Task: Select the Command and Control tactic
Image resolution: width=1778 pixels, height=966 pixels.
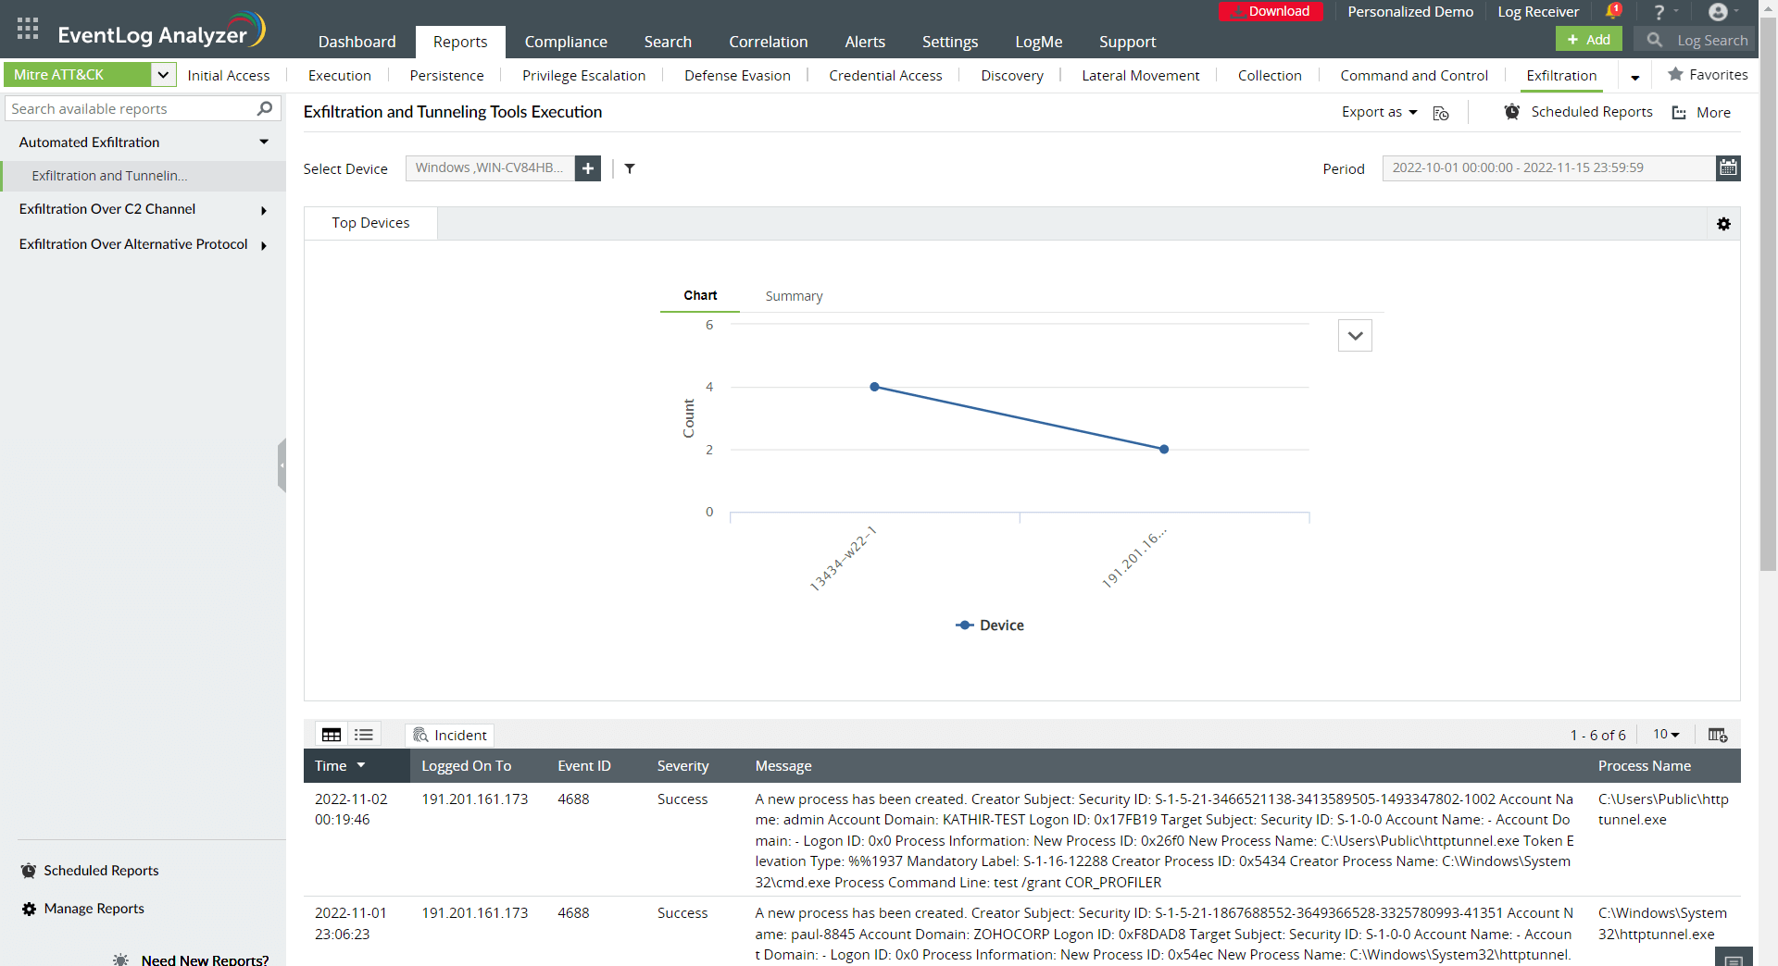Action: pos(1414,75)
